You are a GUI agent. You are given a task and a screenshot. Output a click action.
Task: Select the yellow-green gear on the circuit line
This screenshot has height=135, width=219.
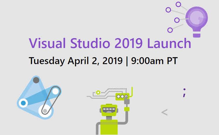click(x=98, y=92)
